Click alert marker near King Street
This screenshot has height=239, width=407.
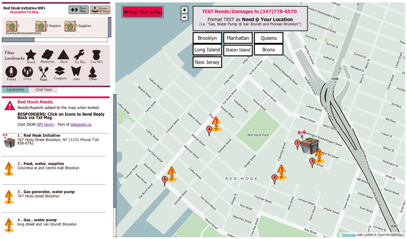pos(216,124)
